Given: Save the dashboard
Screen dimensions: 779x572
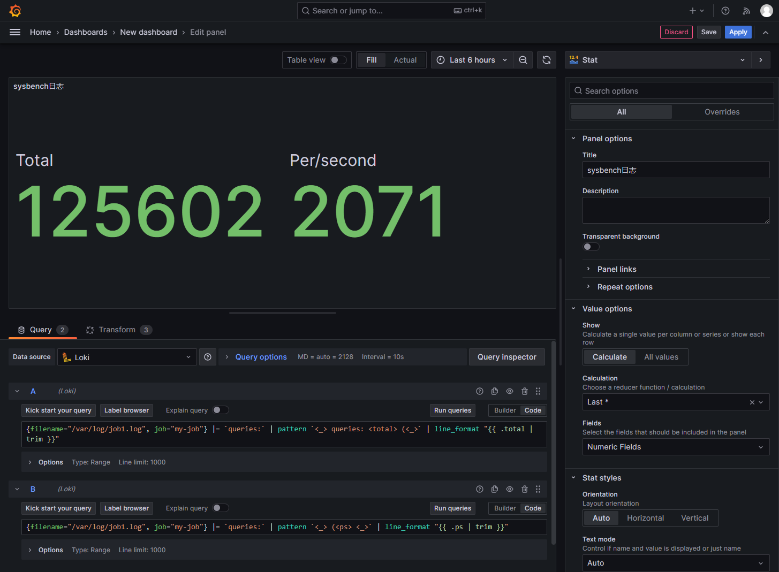Looking at the screenshot, I should 708,32.
